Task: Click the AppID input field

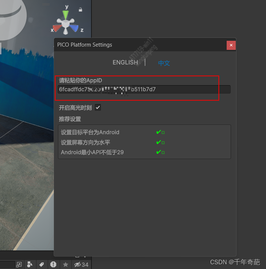Action: [x=144, y=90]
